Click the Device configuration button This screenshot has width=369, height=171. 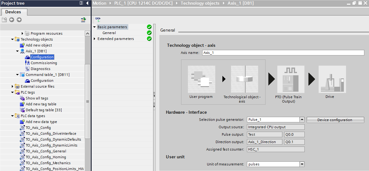pyautogui.click(x=335, y=120)
